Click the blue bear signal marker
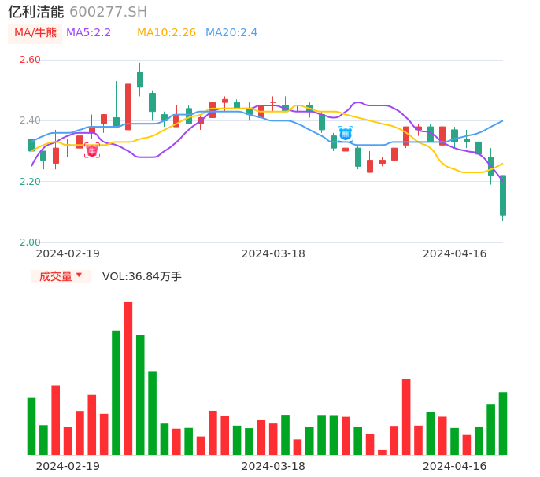The width and height of the screenshot is (540, 477). pos(346,134)
